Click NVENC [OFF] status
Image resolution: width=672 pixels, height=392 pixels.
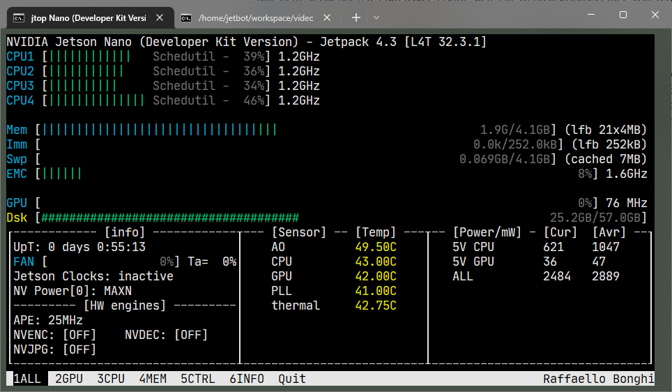pos(54,335)
